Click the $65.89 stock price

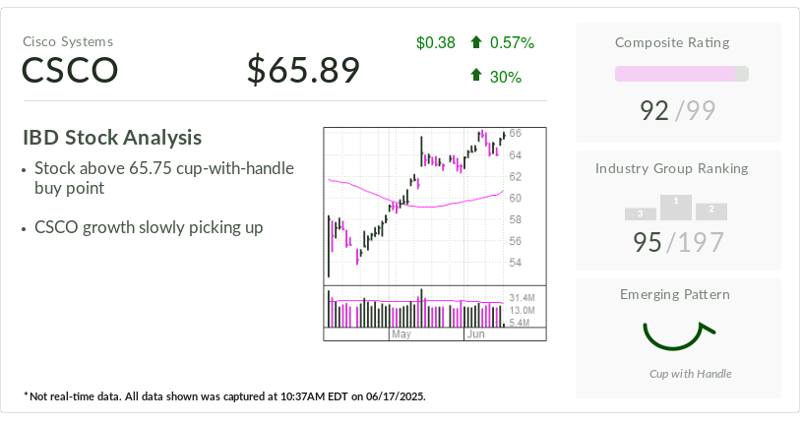click(x=303, y=70)
